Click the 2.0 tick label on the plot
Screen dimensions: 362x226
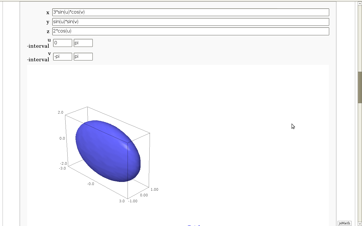click(61, 112)
